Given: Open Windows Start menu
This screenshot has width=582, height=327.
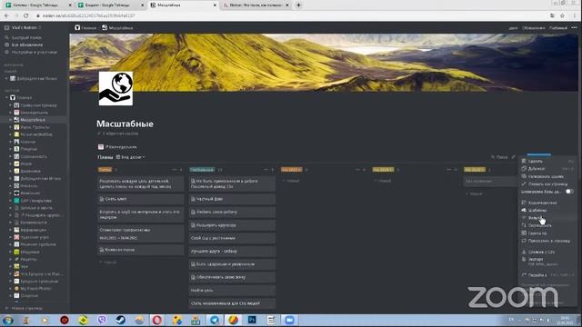Looking at the screenshot, I should point(8,320).
